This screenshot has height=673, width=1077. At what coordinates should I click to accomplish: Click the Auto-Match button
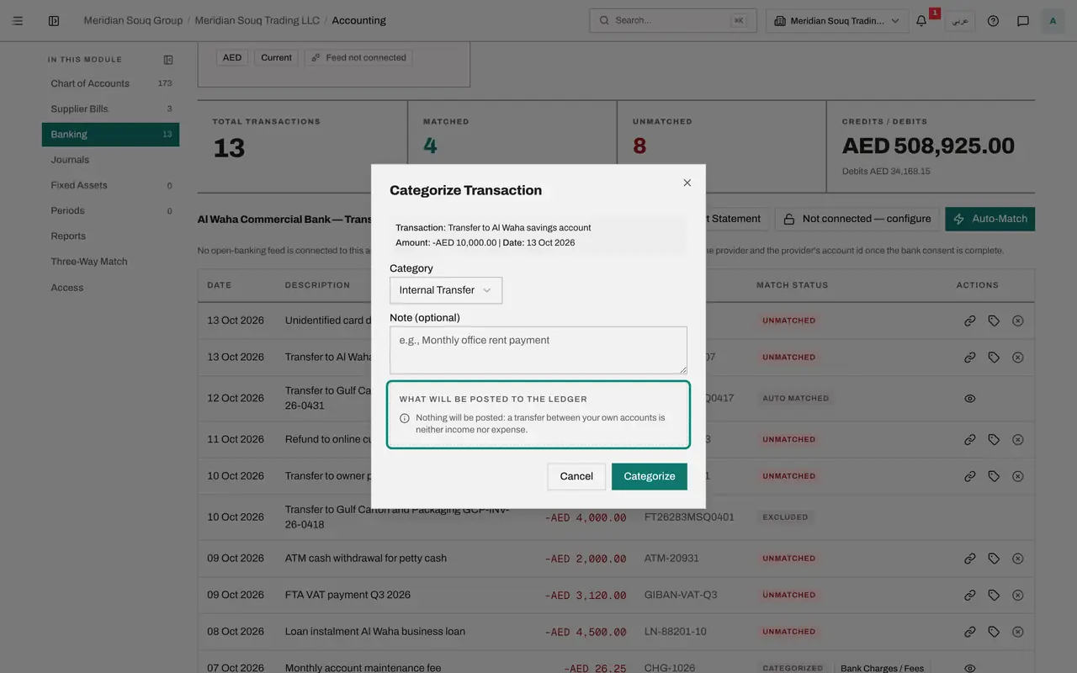click(x=989, y=219)
